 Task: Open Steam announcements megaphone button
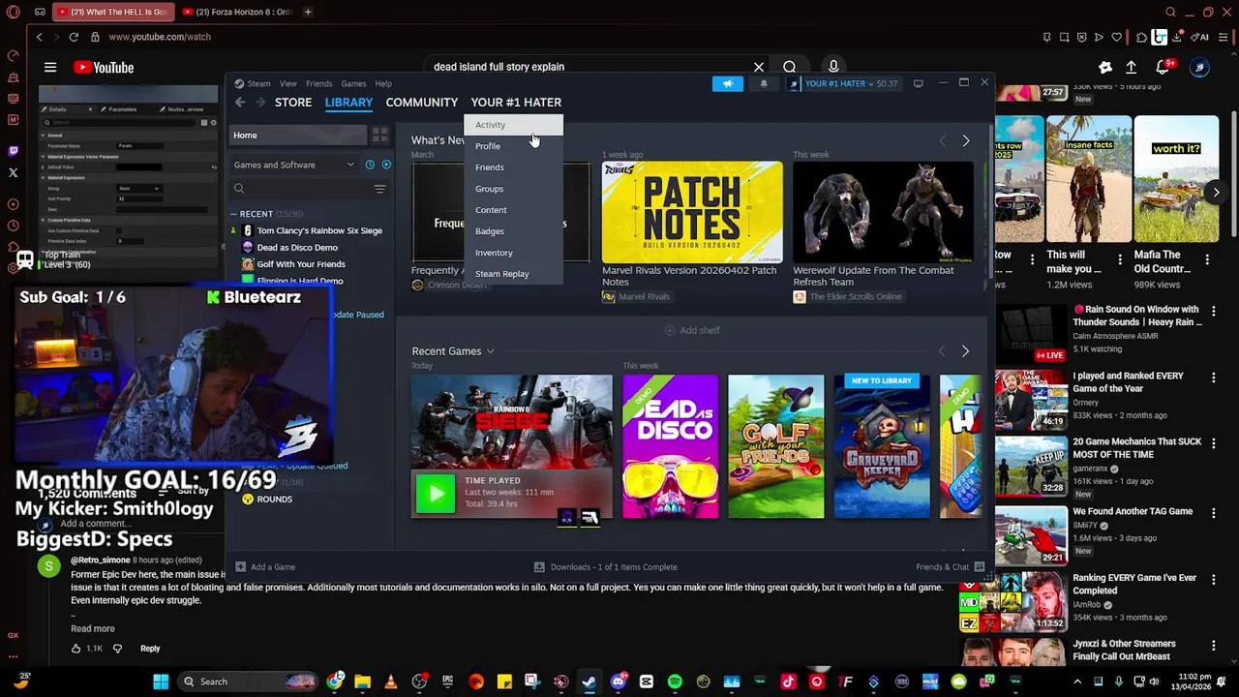click(x=728, y=83)
